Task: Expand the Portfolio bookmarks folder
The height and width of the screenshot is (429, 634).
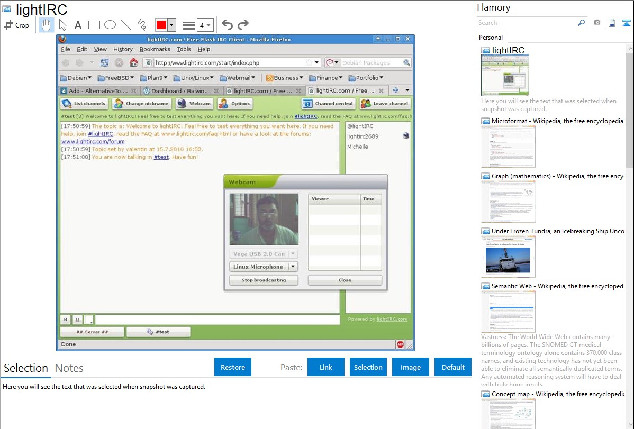Action: pos(366,78)
